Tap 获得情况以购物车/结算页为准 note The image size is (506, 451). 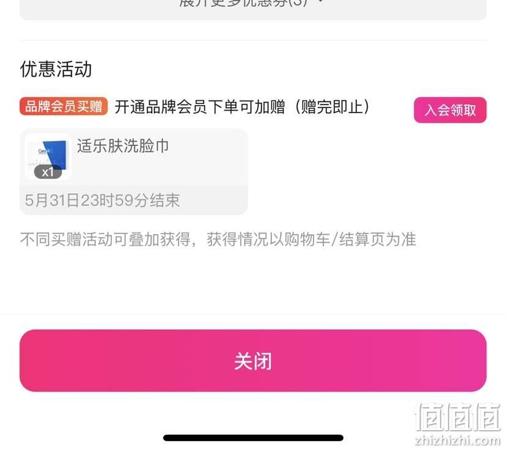click(x=312, y=240)
